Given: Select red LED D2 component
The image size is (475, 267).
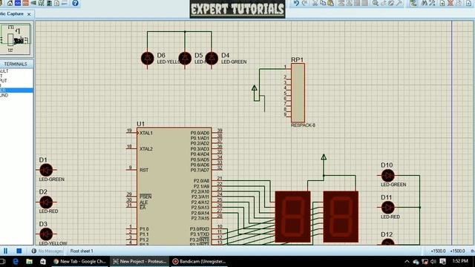Looking at the screenshot, I should [46, 202].
